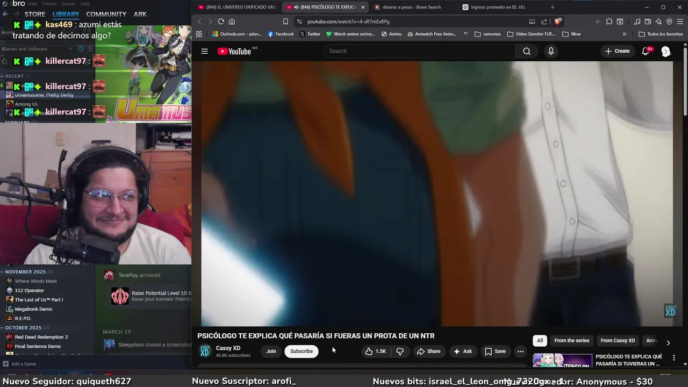Open YouTube notifications bell
Image resolution: width=688 pixels, height=387 pixels.
coord(646,51)
